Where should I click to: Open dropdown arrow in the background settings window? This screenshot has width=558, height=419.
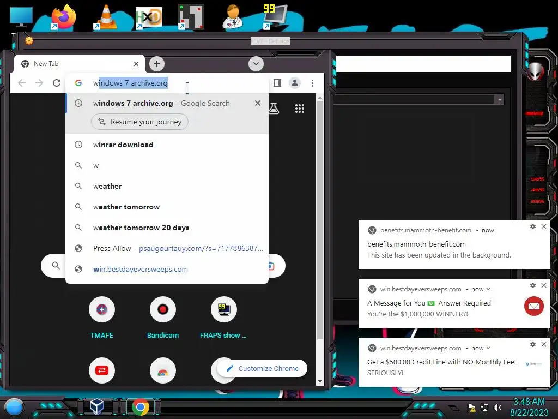[500, 100]
